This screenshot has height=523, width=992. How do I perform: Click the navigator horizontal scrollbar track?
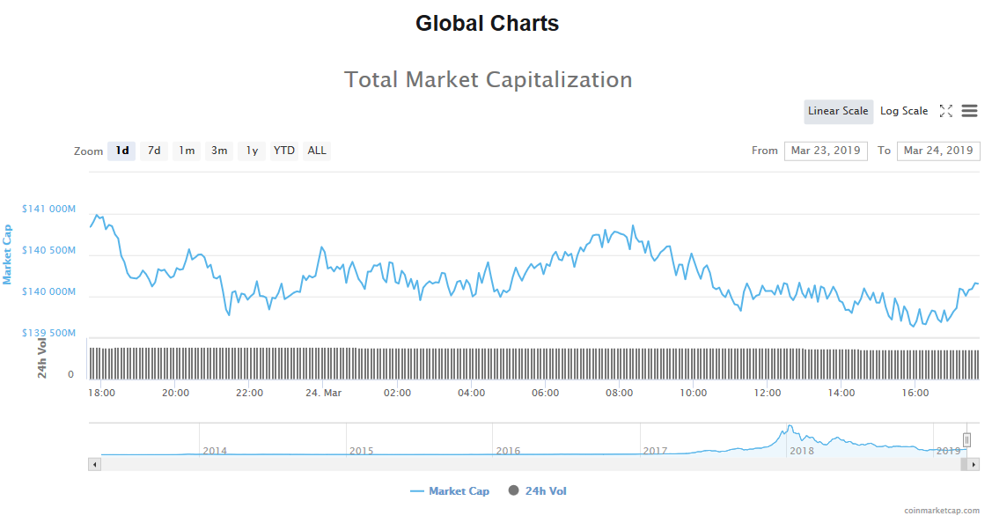[x=528, y=464]
